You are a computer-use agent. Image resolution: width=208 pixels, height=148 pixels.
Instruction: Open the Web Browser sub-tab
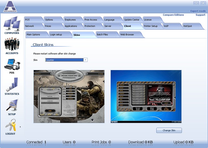pos(131,34)
